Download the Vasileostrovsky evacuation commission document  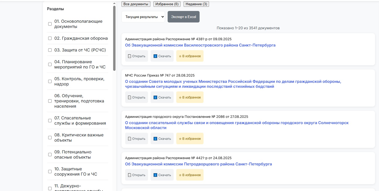coord(162,56)
